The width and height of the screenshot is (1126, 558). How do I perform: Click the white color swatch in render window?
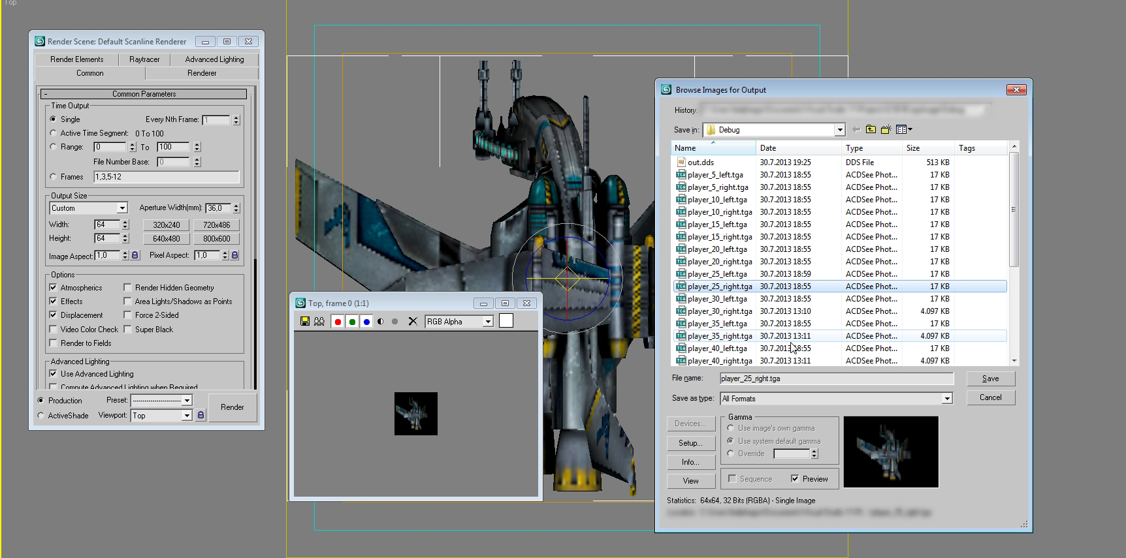click(506, 321)
